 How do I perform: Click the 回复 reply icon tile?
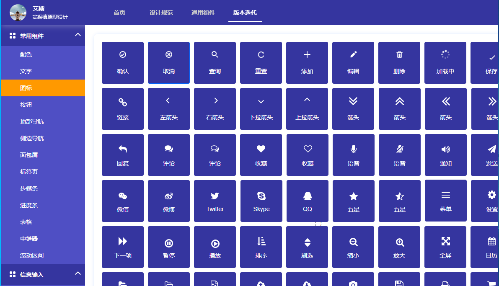pos(122,155)
